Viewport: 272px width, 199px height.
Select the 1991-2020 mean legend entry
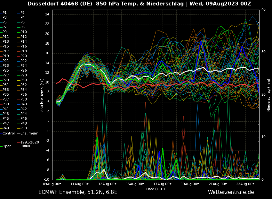(29, 144)
